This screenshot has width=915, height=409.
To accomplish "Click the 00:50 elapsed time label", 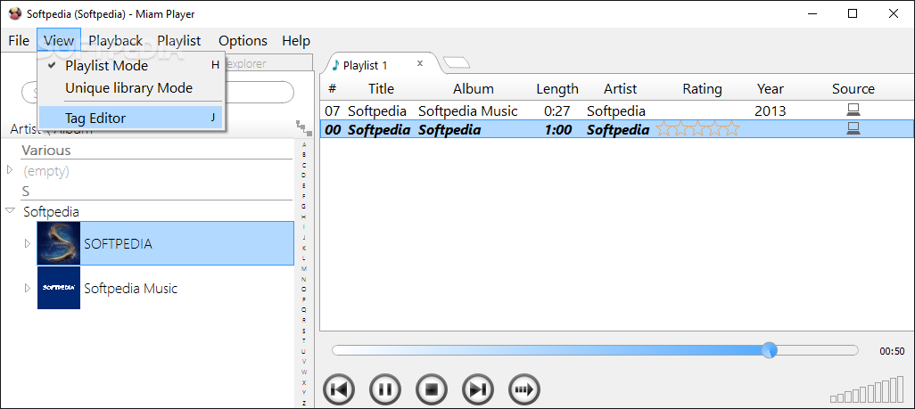I will tap(892, 351).
